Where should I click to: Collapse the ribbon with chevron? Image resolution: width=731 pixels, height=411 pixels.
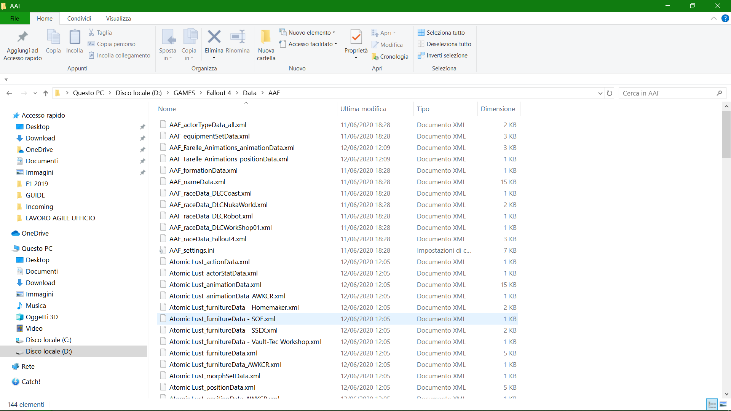point(714,18)
